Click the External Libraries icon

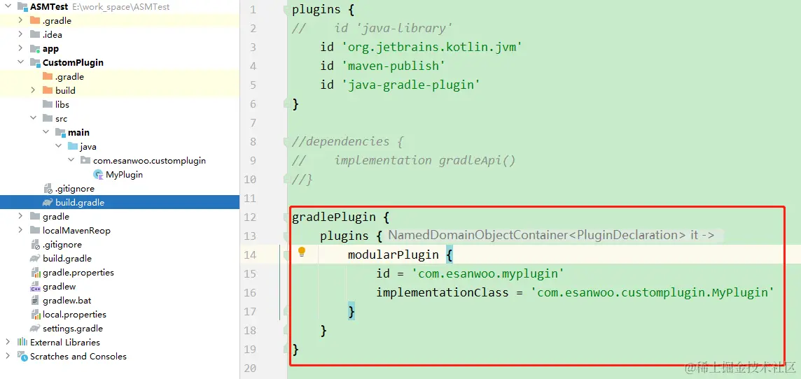22,342
